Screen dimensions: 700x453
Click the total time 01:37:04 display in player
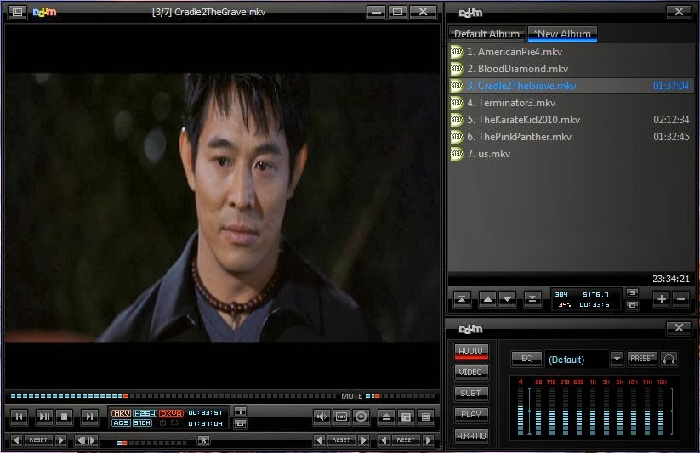[x=205, y=423]
